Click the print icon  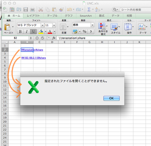click(x=33, y=9)
